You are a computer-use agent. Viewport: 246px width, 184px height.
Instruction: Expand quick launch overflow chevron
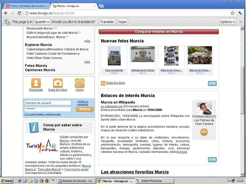(x=53, y=180)
